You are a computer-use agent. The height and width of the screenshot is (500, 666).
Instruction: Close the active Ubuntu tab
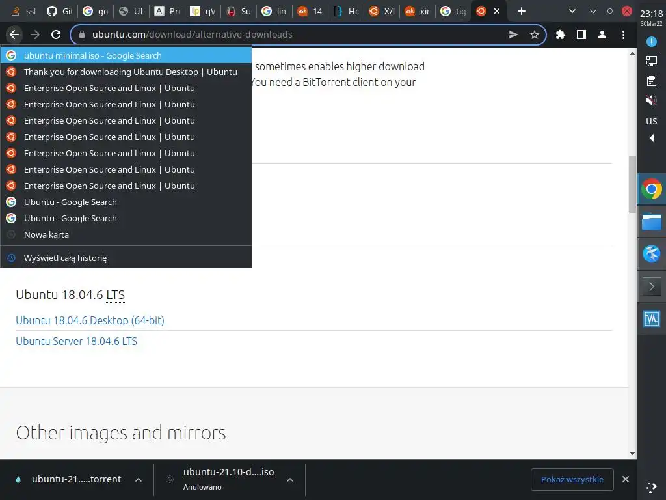coord(497,12)
